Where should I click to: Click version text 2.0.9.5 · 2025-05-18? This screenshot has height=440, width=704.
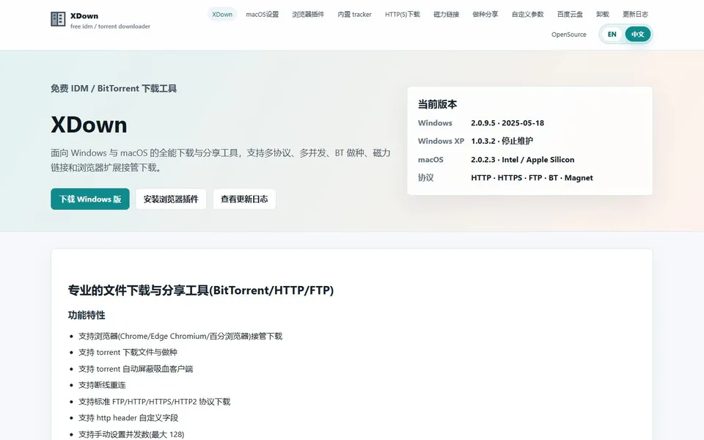[x=507, y=123]
